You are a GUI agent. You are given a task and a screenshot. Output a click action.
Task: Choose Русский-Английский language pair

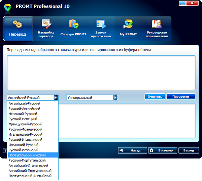(x=25, y=109)
